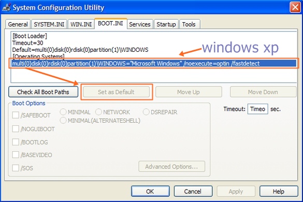Click the System Configuration Utility title icon
The height and width of the screenshot is (202, 303).
point(6,7)
